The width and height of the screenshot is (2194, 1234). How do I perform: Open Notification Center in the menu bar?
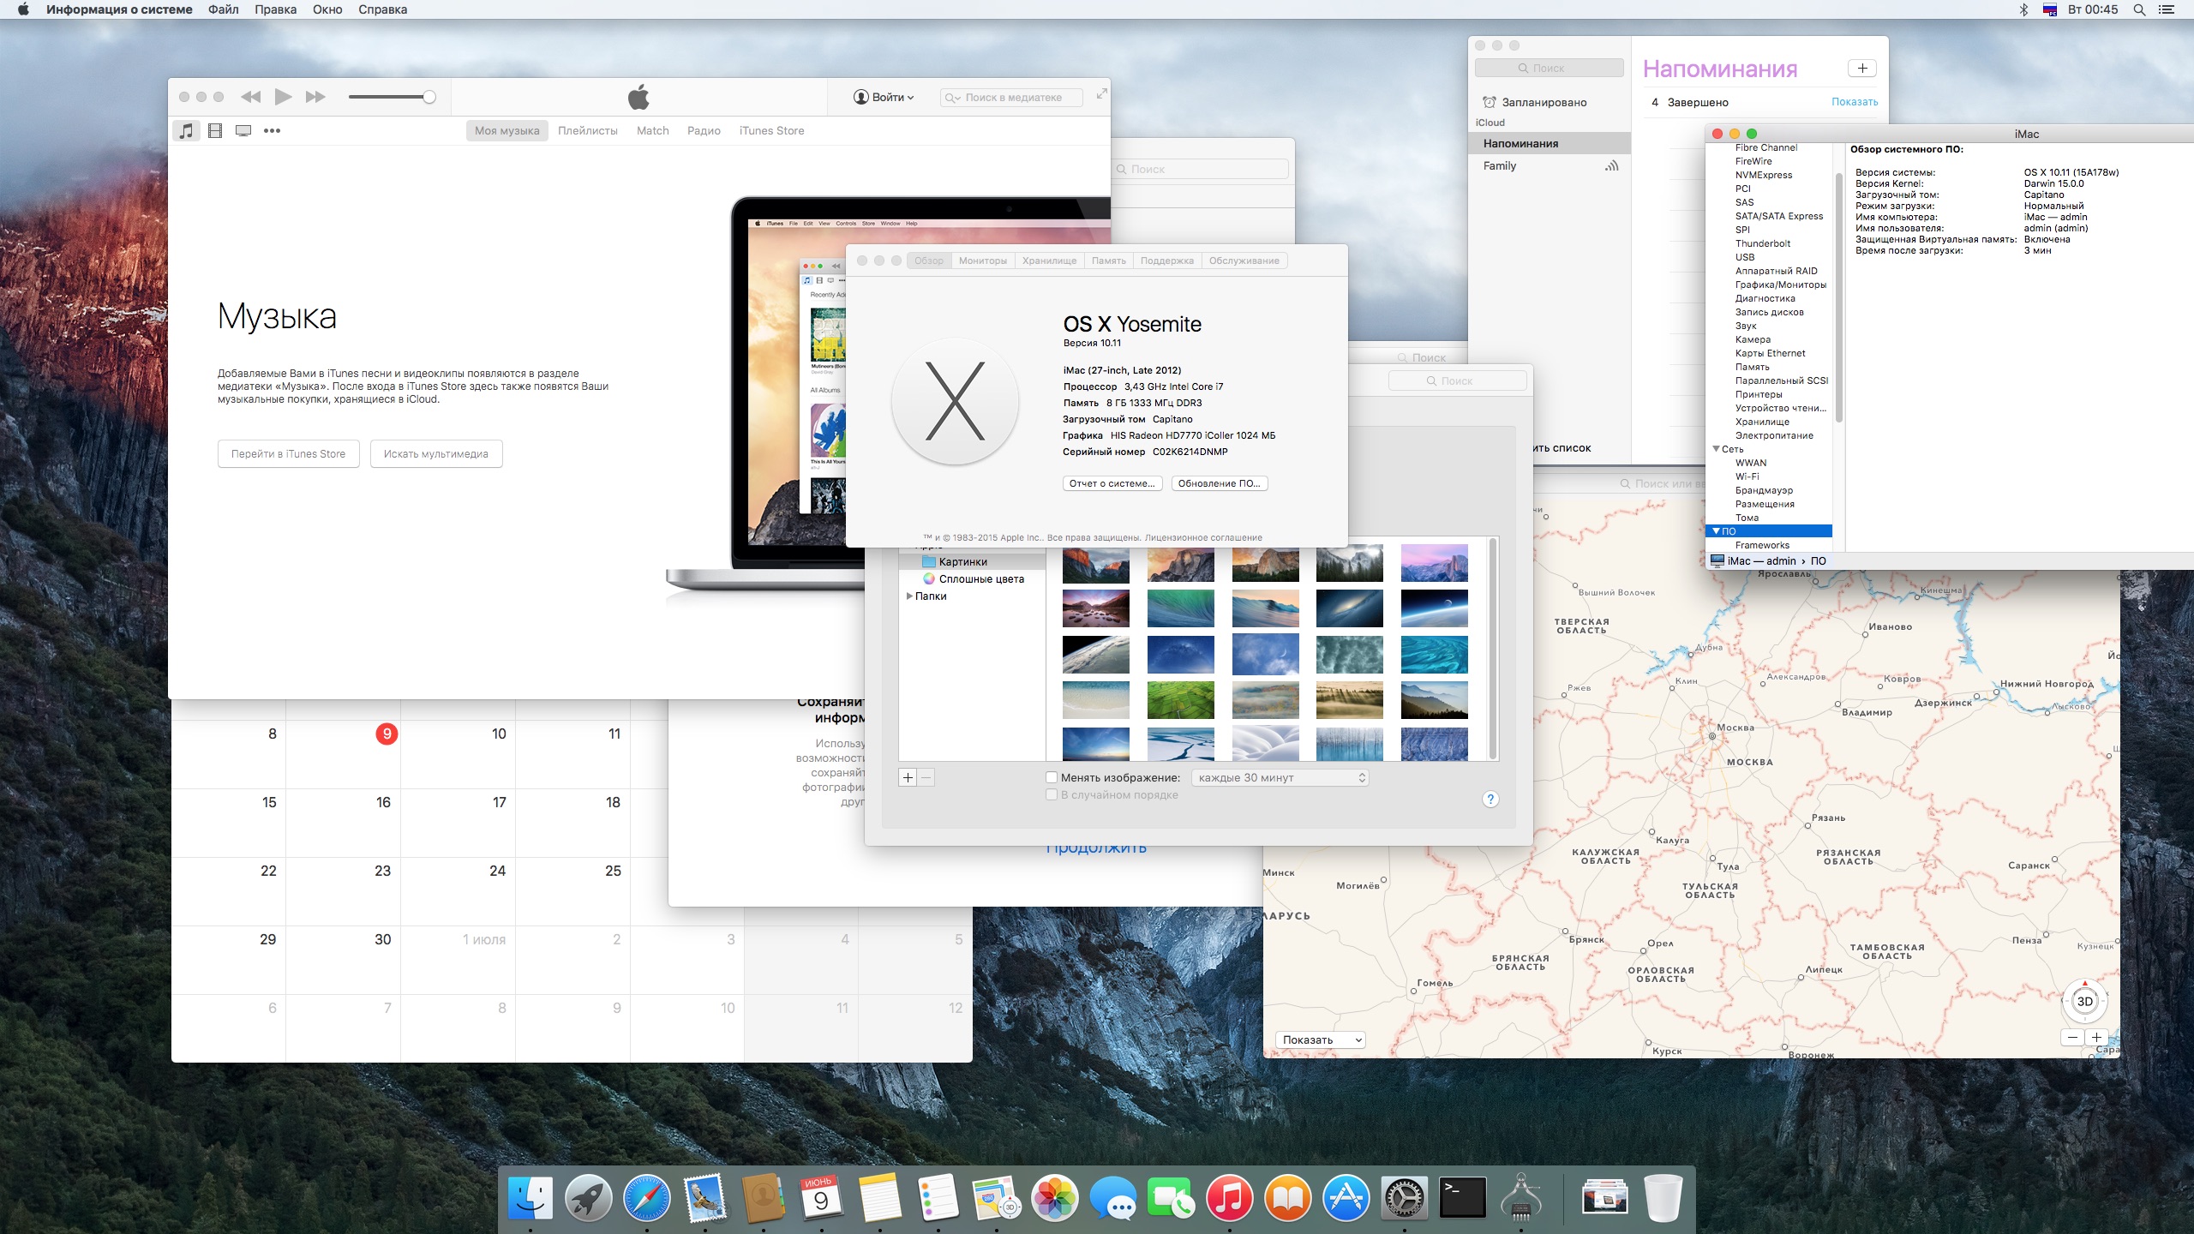tap(2167, 9)
